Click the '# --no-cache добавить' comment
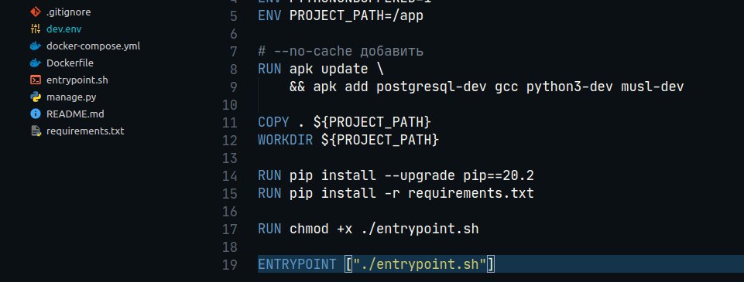Screen dimensions: 744x282 click(x=341, y=51)
